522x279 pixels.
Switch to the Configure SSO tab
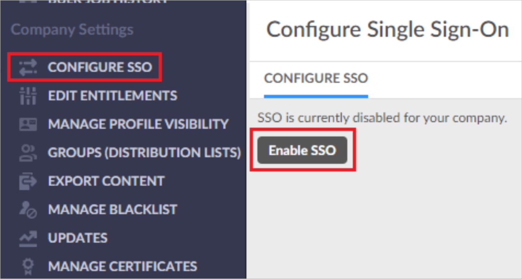click(x=316, y=78)
